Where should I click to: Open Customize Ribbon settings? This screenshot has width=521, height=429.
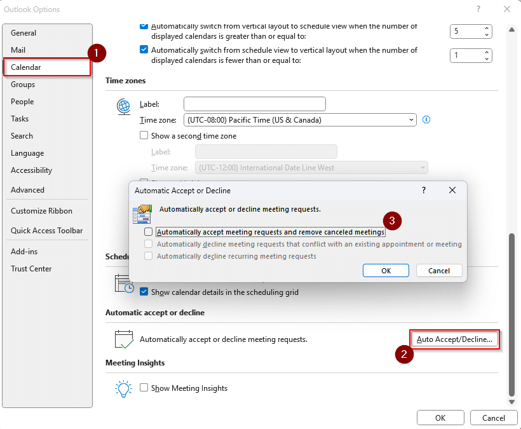pos(48,210)
